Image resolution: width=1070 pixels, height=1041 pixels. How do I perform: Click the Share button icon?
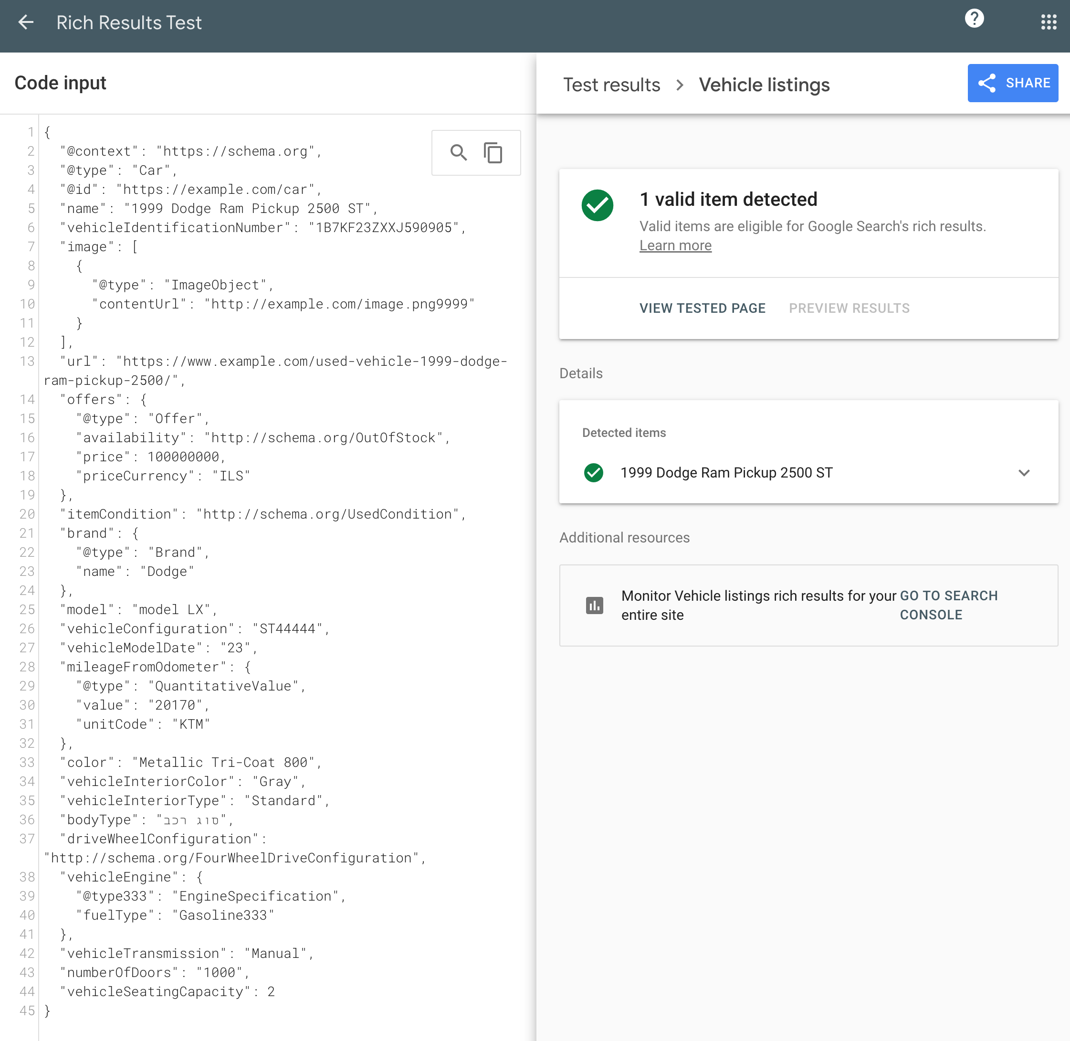[989, 83]
